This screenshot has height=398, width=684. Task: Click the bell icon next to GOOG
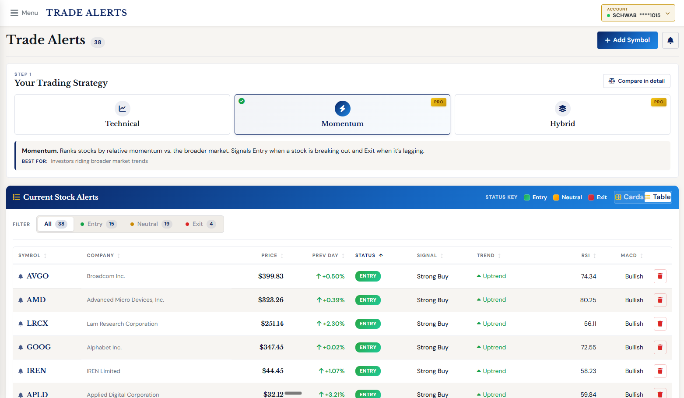point(21,348)
